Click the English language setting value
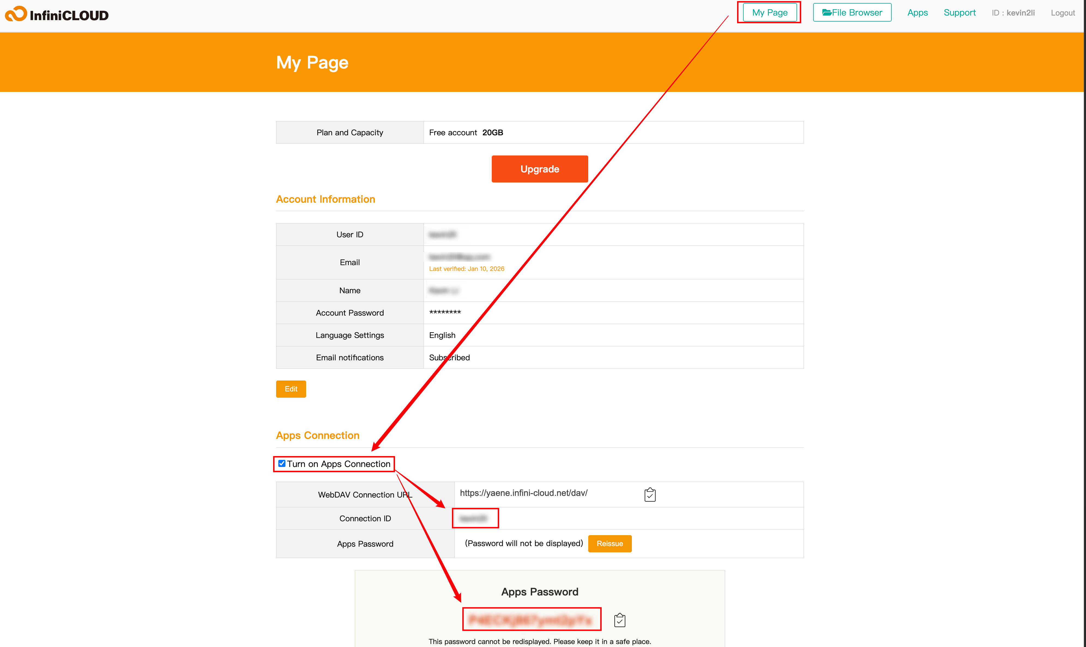The width and height of the screenshot is (1086, 647). pyautogui.click(x=442, y=335)
